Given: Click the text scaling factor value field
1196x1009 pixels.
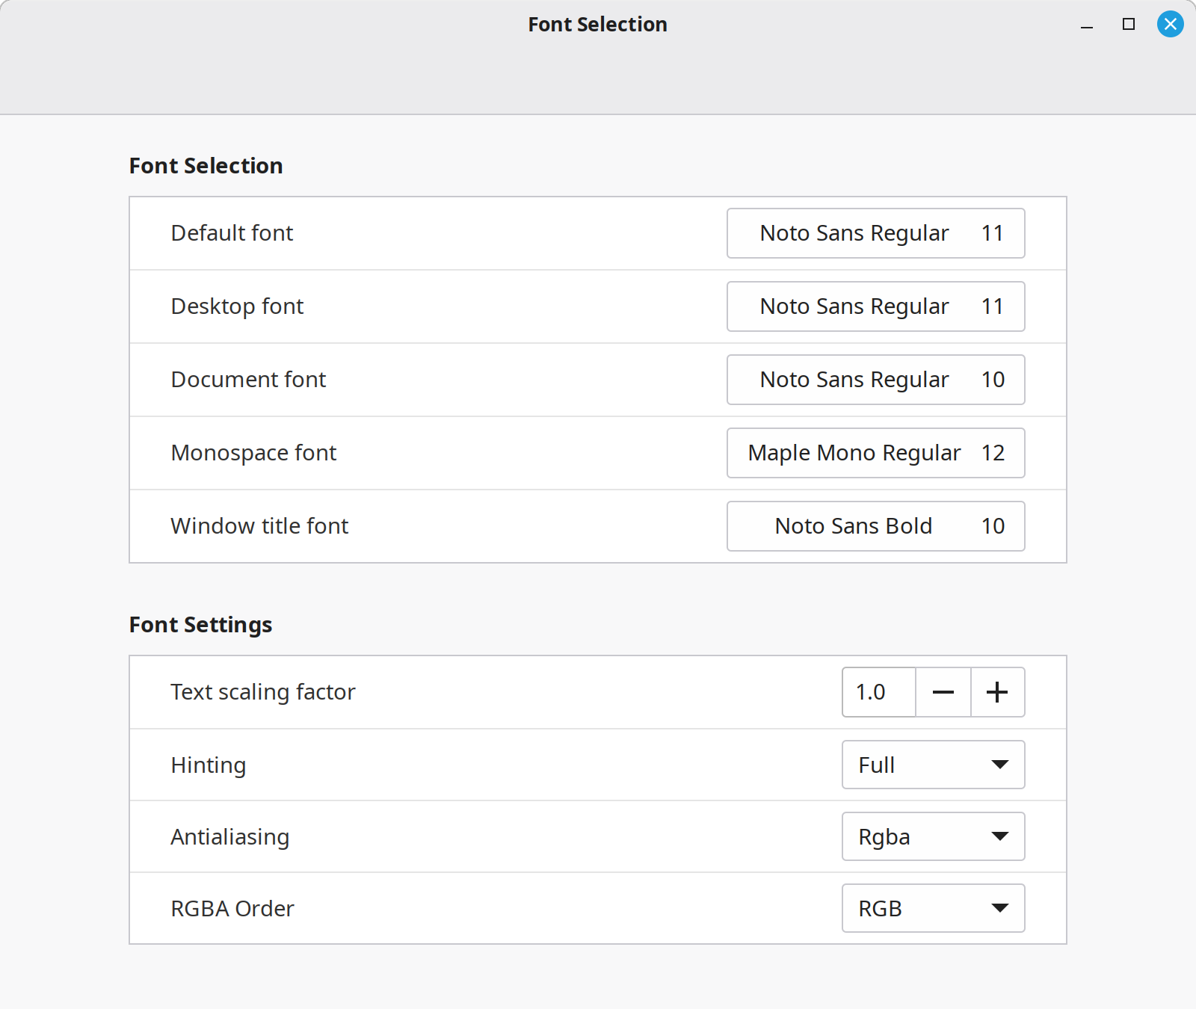Looking at the screenshot, I should pyautogui.click(x=879, y=692).
